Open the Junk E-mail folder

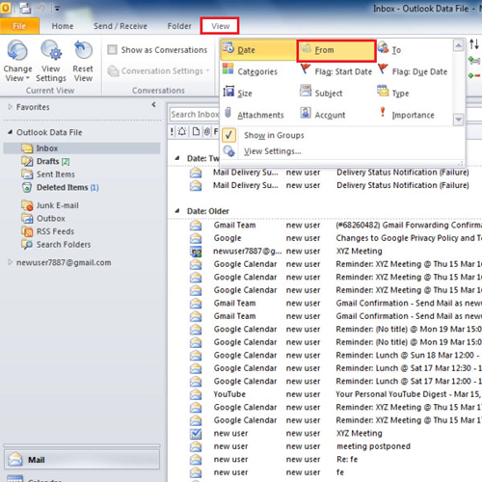[x=50, y=205]
